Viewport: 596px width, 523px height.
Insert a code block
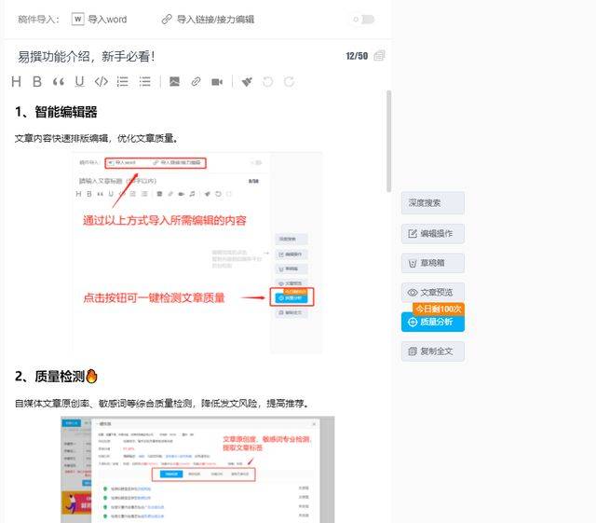[102, 82]
